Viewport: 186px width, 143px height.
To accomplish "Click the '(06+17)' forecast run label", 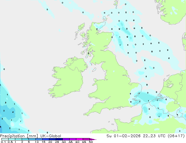I will coord(176,136).
